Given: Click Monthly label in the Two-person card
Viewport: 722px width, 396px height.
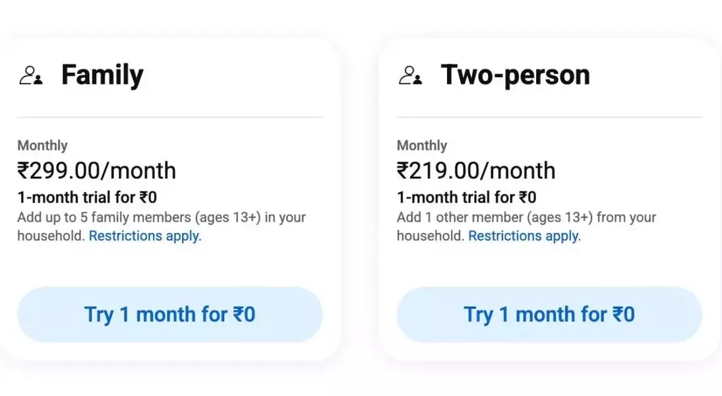Looking at the screenshot, I should pos(422,146).
